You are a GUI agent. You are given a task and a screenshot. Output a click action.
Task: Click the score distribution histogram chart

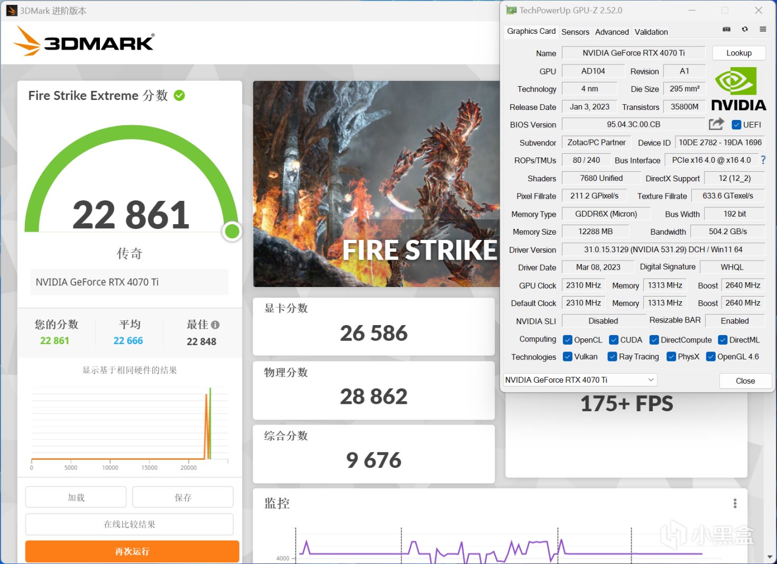tap(129, 428)
